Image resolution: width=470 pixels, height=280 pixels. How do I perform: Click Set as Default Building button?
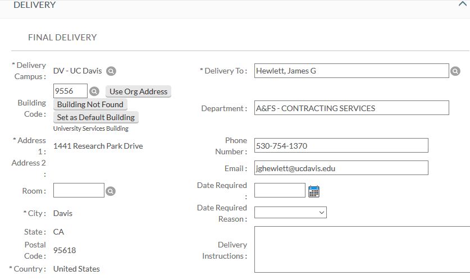[96, 117]
